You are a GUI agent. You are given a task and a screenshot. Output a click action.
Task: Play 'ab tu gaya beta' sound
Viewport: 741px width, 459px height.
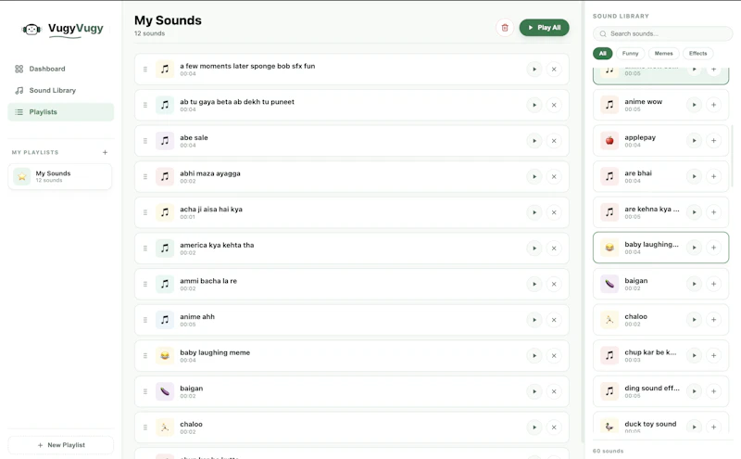534,105
